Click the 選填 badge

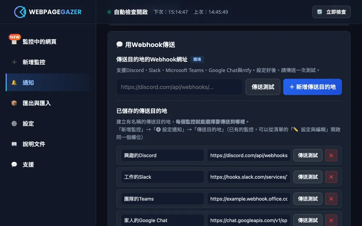[197, 59]
